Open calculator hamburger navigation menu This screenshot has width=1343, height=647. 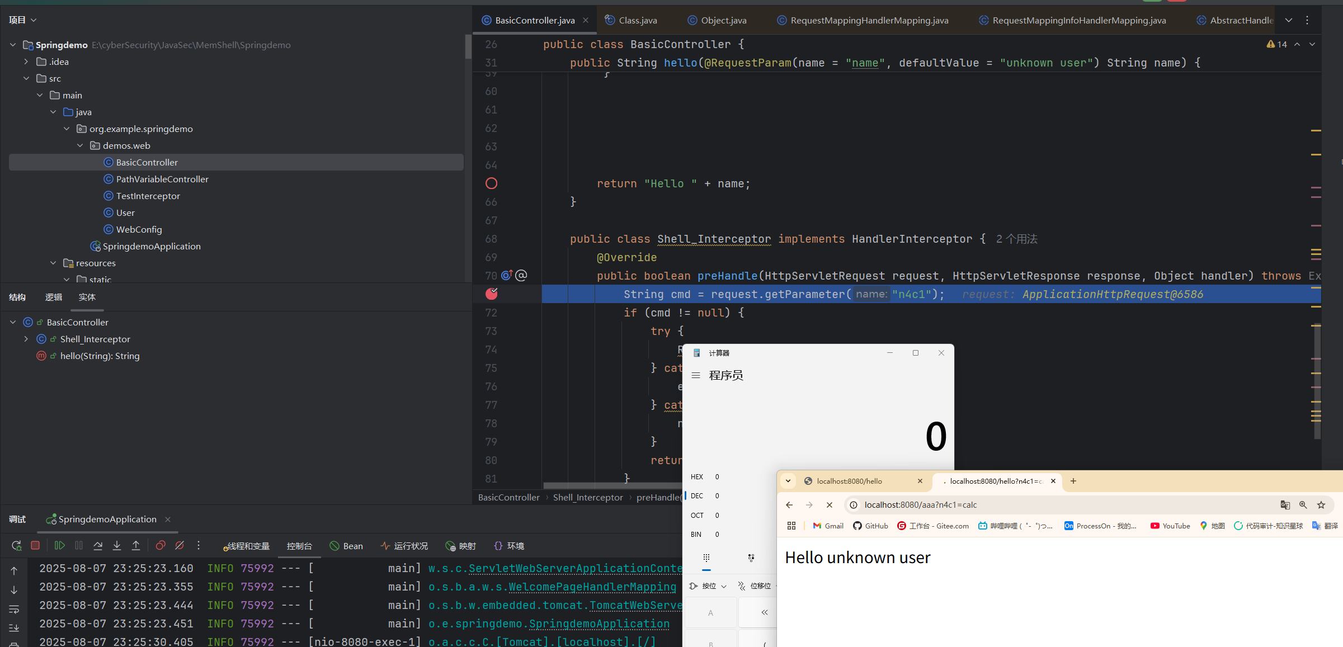point(696,375)
